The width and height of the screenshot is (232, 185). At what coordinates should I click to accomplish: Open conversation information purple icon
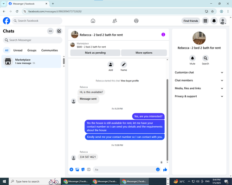point(163,35)
